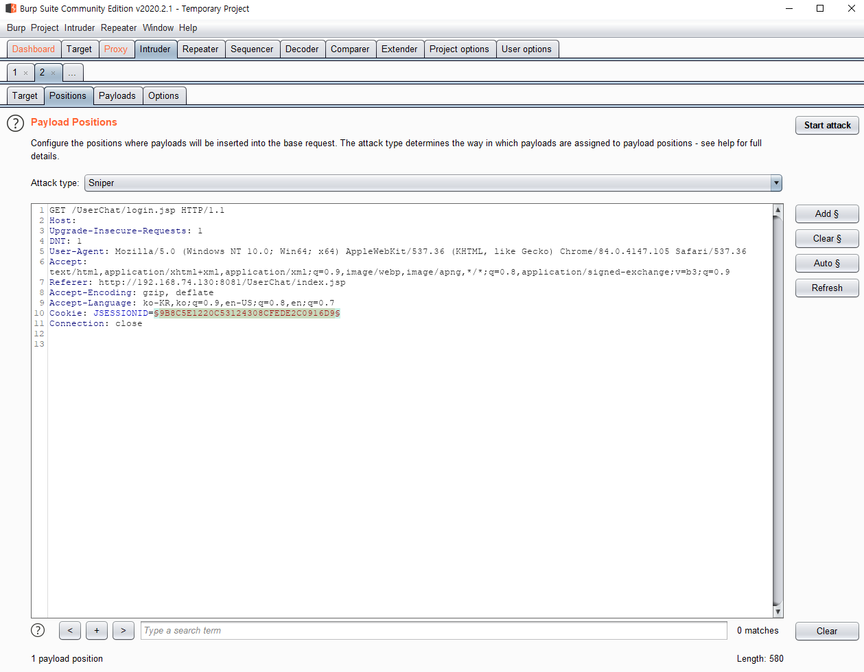
Task: Click the Accept-Encoding header line
Action: (x=131, y=293)
